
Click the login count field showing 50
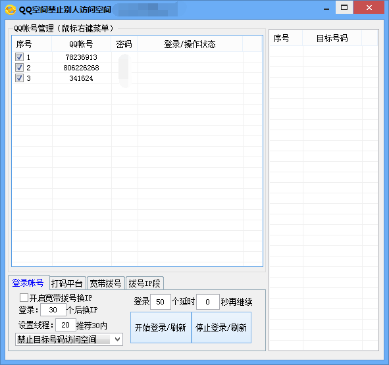click(160, 302)
